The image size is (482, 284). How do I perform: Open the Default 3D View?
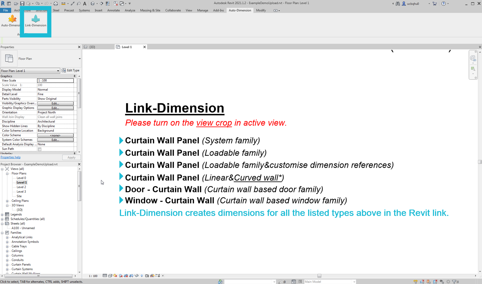tap(93, 4)
